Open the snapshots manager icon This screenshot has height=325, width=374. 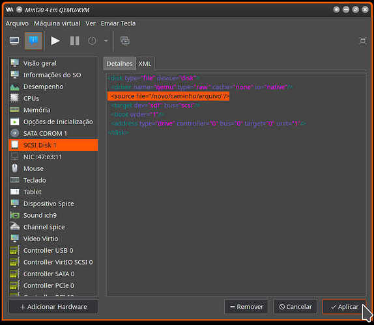(x=125, y=41)
